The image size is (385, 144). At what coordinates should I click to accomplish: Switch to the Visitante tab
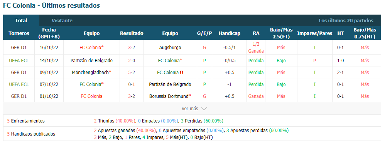click(62, 20)
